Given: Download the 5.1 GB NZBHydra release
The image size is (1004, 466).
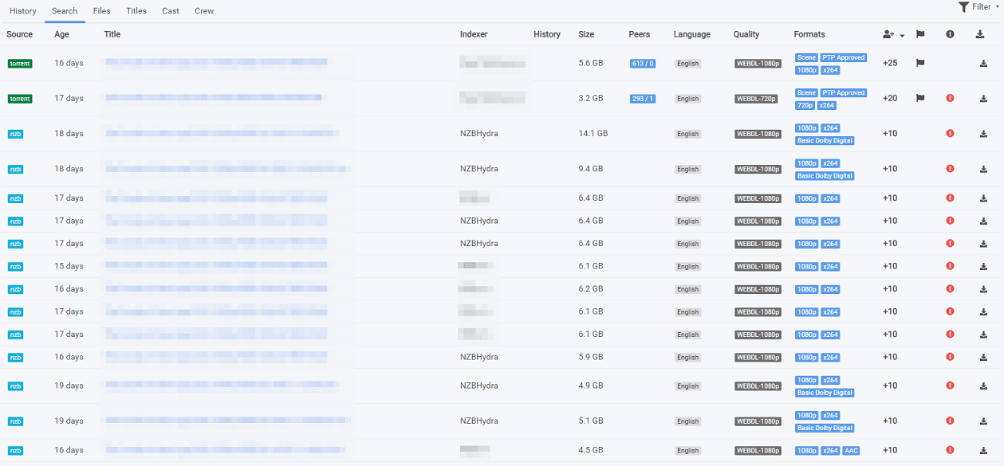Looking at the screenshot, I should (983, 421).
